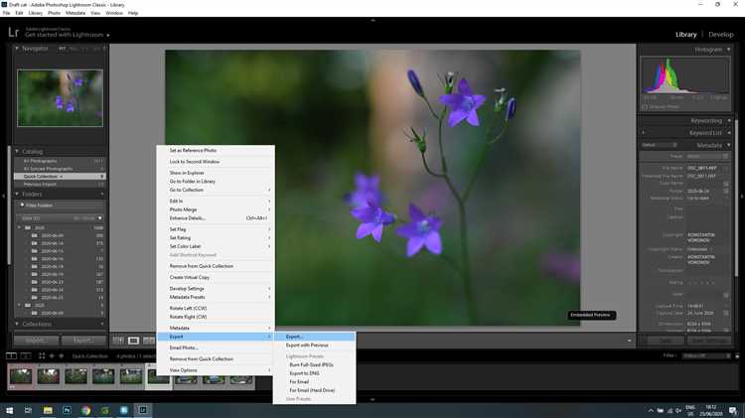Choose Show in Explorer
Screen dimensions: 745x418
(x=216, y=173)
